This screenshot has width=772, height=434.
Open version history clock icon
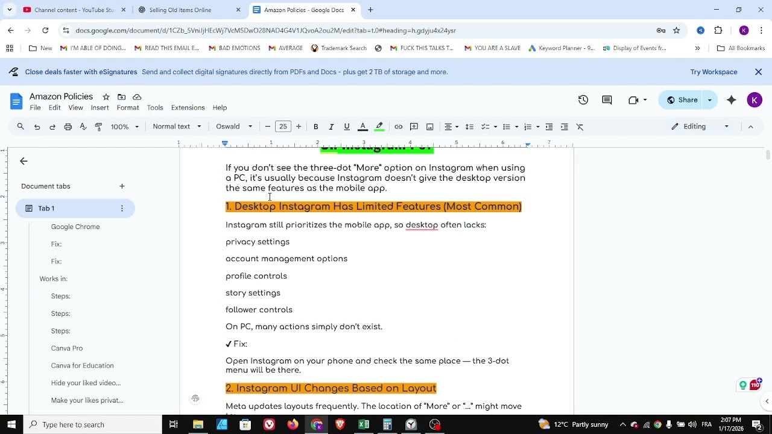click(583, 100)
